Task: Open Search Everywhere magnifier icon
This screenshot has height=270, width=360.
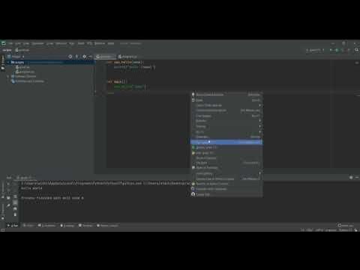Action: 357,50
